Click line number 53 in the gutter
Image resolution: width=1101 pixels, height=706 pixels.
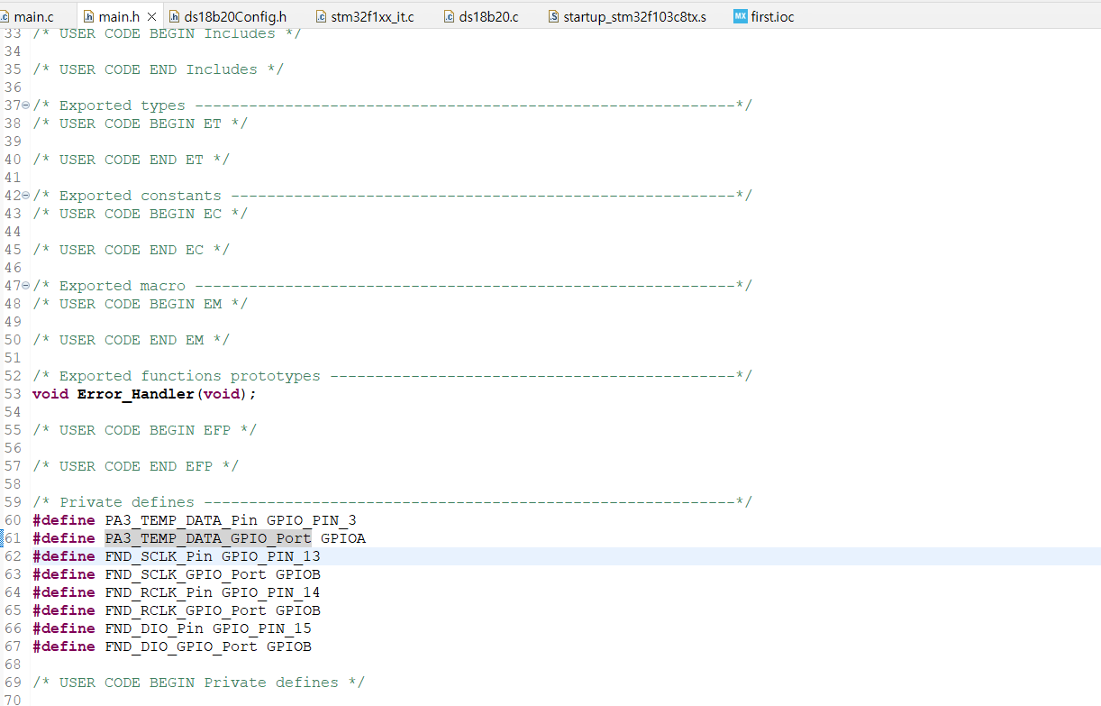click(13, 394)
